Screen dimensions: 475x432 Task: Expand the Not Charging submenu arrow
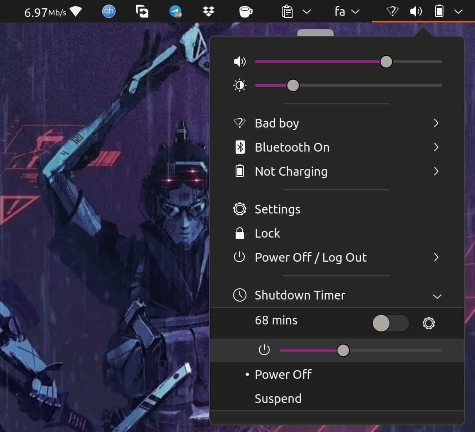pyautogui.click(x=436, y=171)
